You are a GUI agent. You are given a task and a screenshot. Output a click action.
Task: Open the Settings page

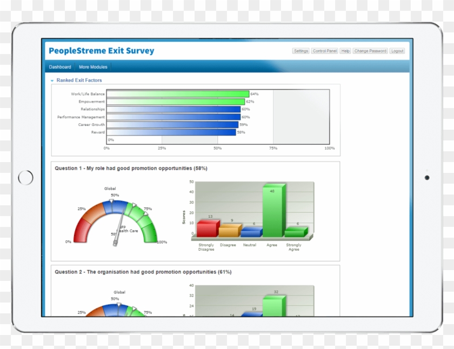tap(301, 51)
